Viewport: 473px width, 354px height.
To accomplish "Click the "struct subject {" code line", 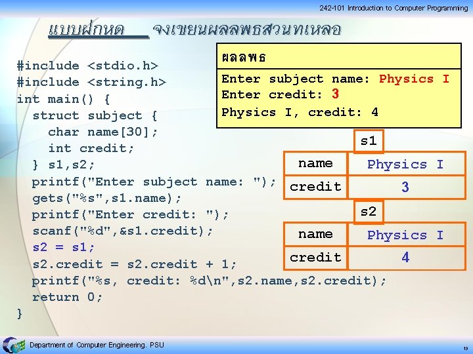I will click(x=95, y=115).
